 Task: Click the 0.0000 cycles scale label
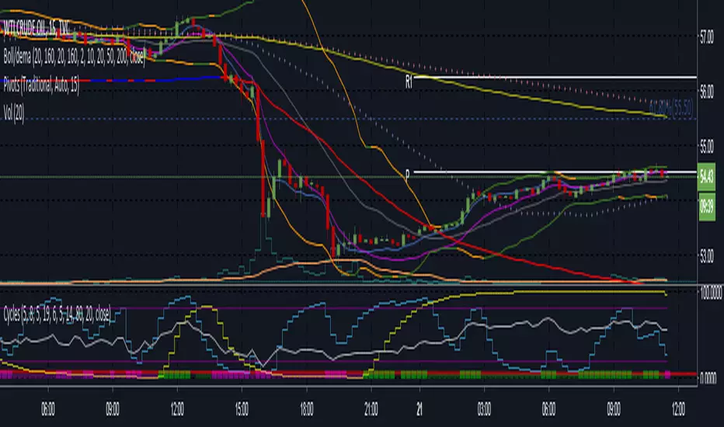(x=708, y=379)
